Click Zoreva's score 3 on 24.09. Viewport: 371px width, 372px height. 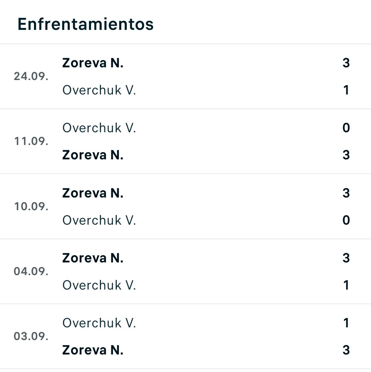click(346, 63)
